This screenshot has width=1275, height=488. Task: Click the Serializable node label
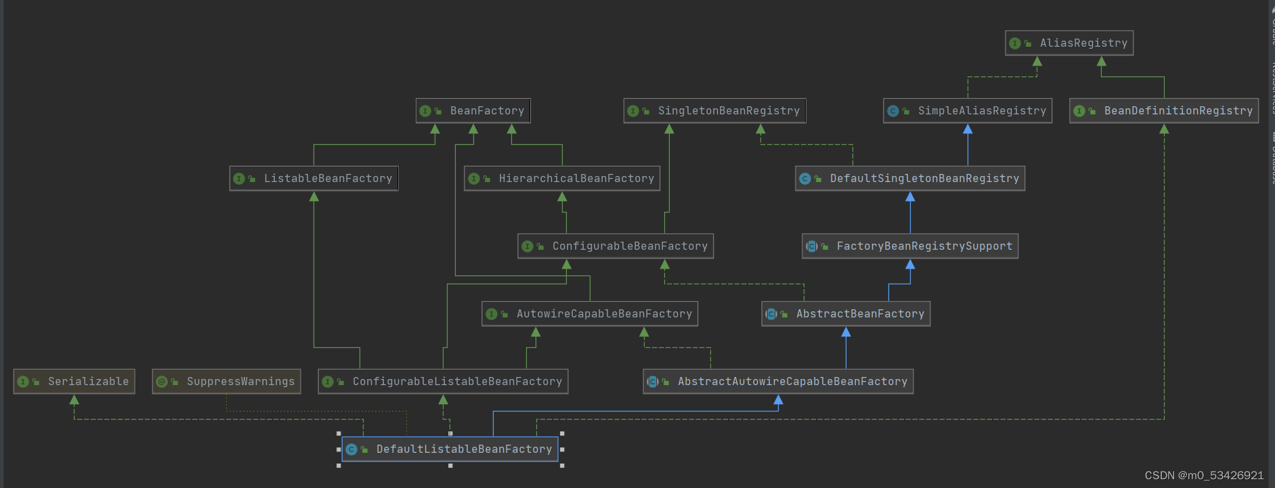tap(88, 382)
